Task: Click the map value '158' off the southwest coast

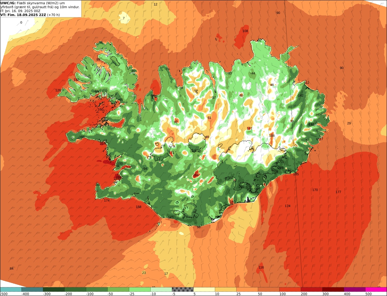Action: click(x=138, y=207)
